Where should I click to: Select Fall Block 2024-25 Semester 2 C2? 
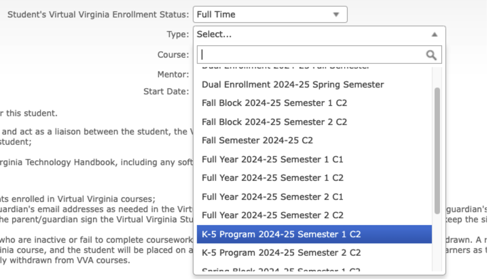coord(274,121)
